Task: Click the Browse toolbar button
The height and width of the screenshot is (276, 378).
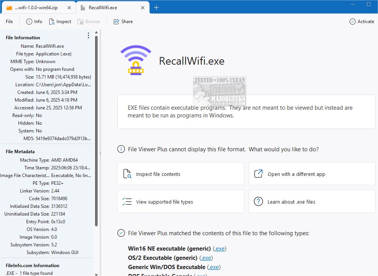Action: point(89,22)
